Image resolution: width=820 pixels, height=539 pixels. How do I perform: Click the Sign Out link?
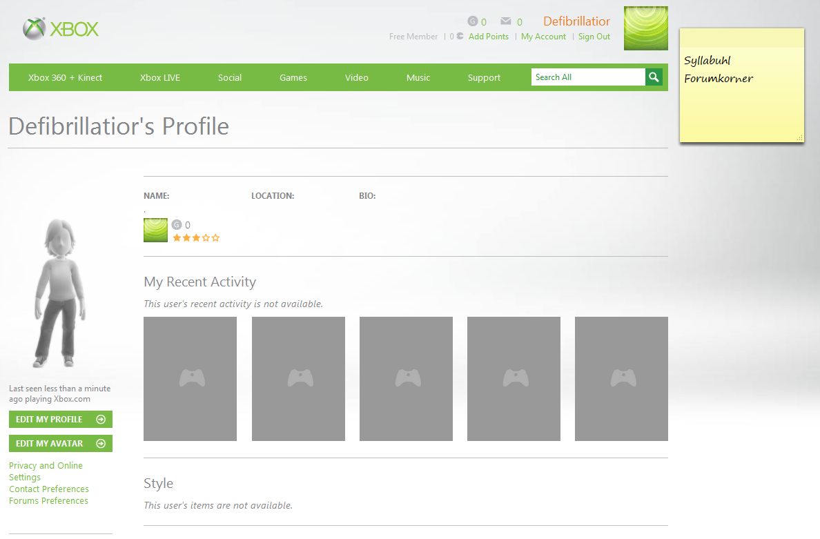(594, 37)
